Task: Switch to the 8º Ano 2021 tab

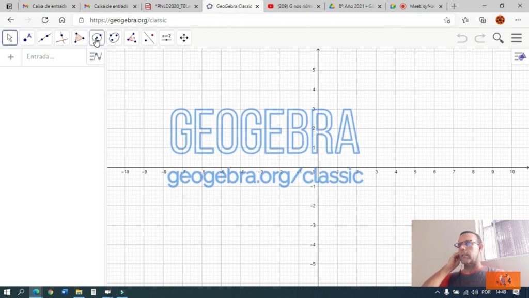Action: (355, 6)
